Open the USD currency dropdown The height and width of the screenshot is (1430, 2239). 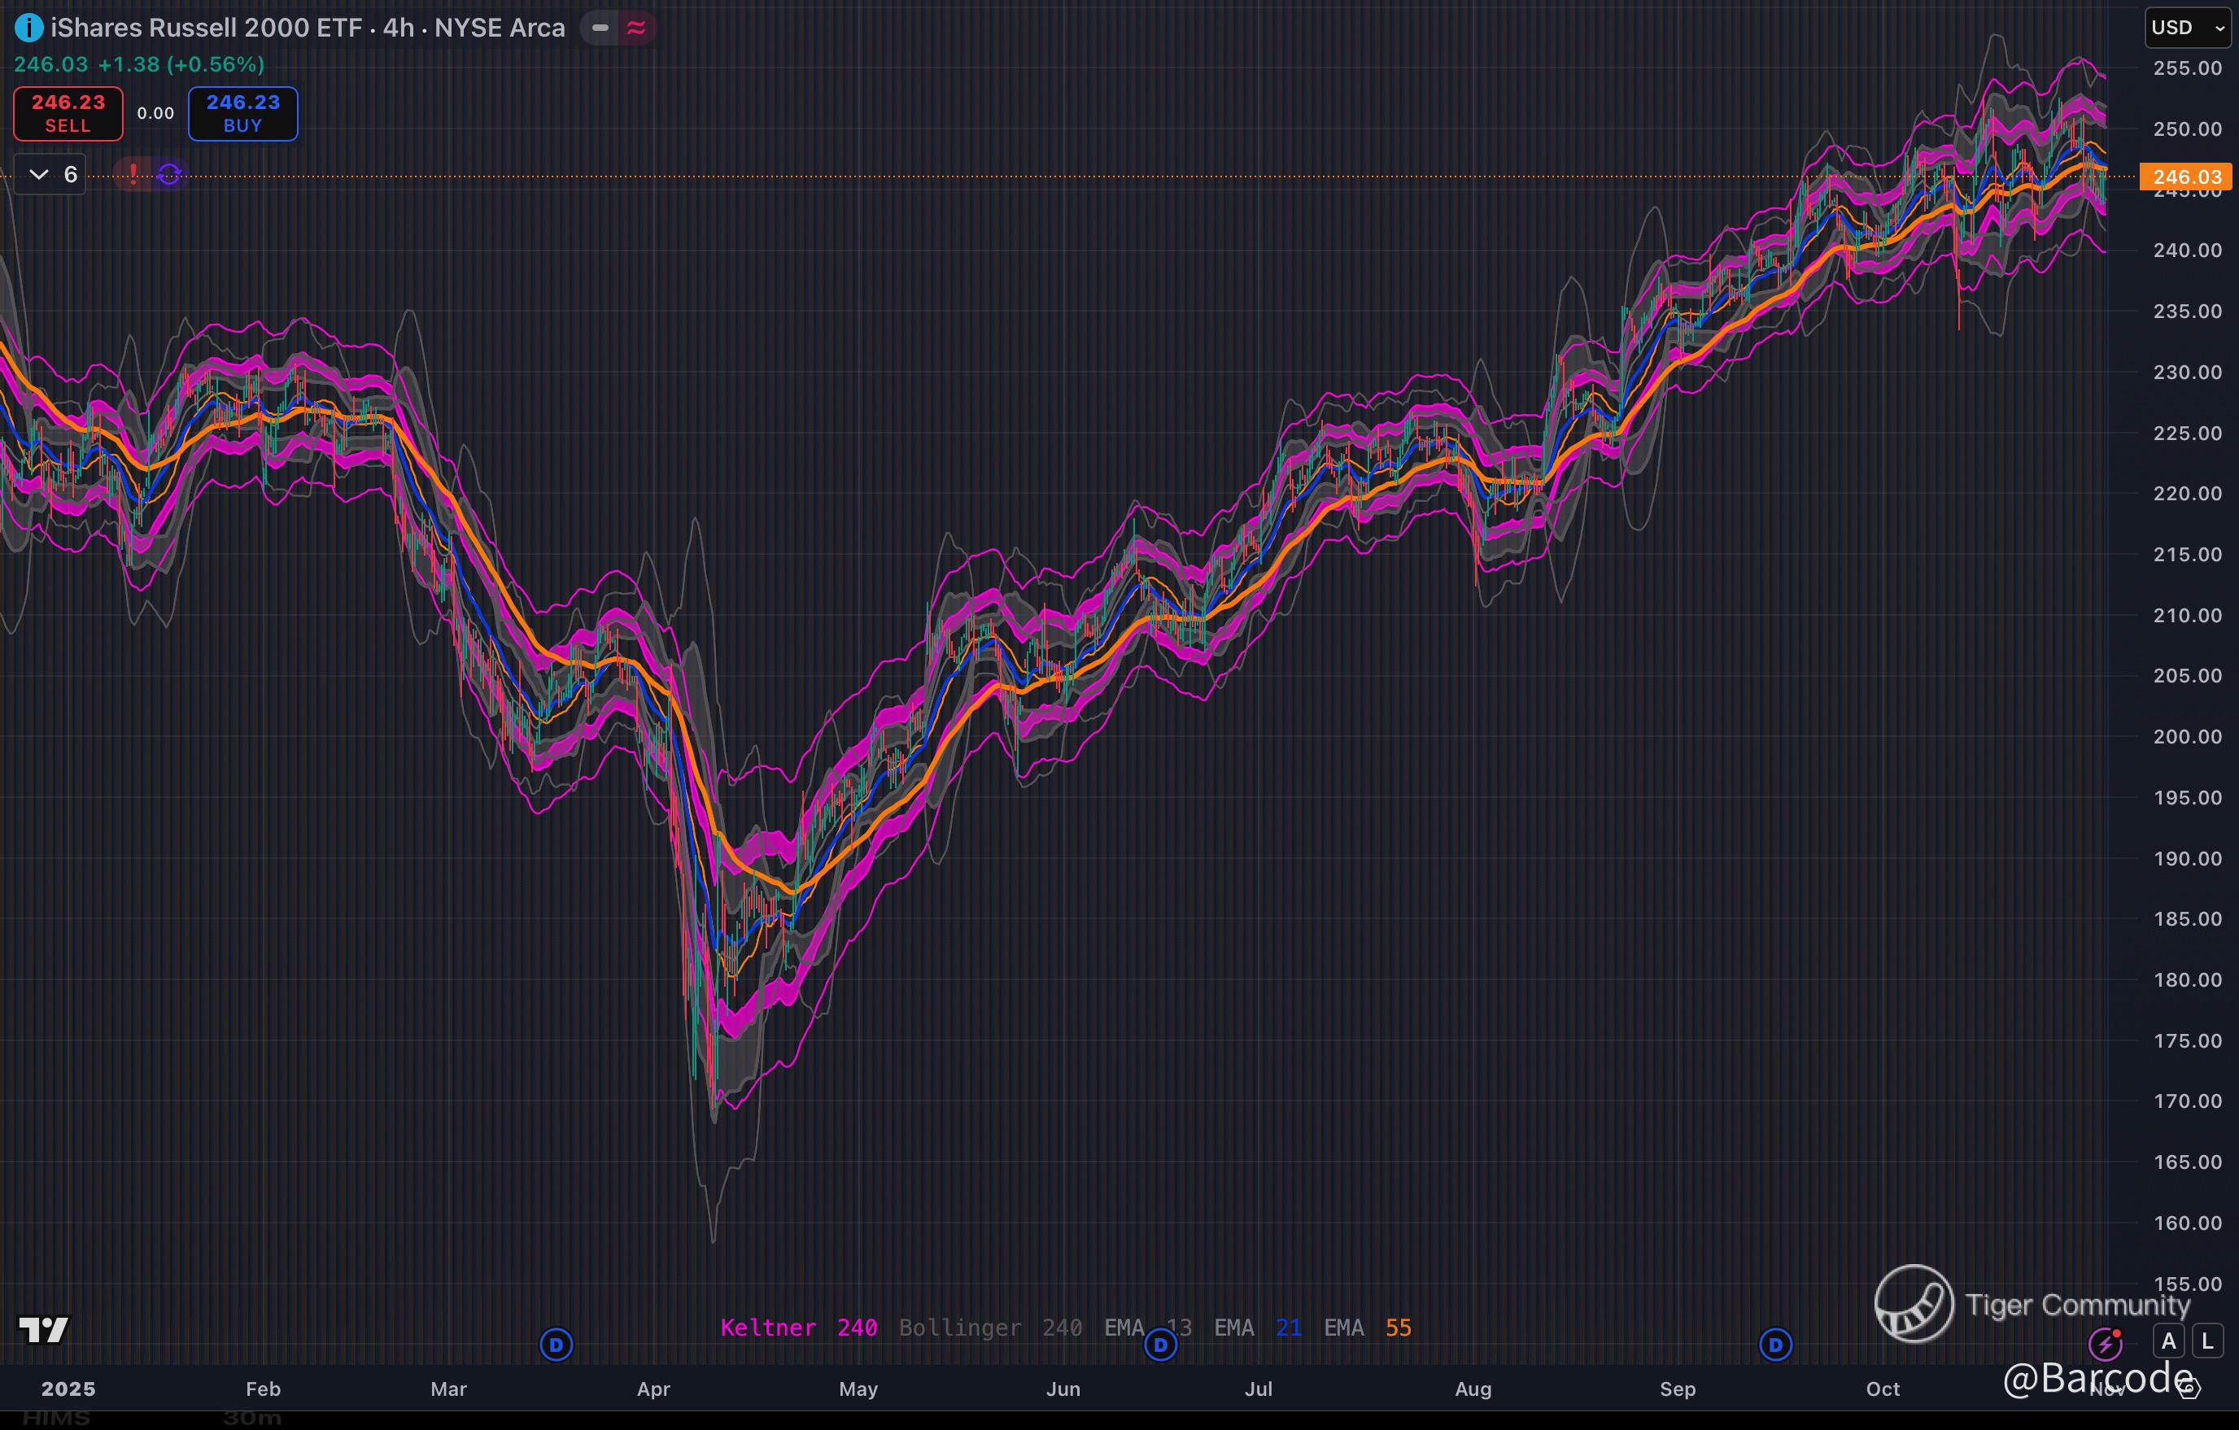[2187, 28]
